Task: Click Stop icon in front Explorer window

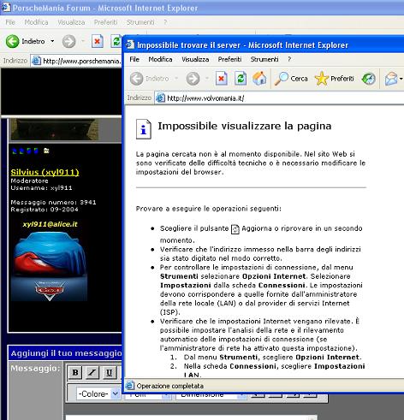Action: tap(221, 79)
